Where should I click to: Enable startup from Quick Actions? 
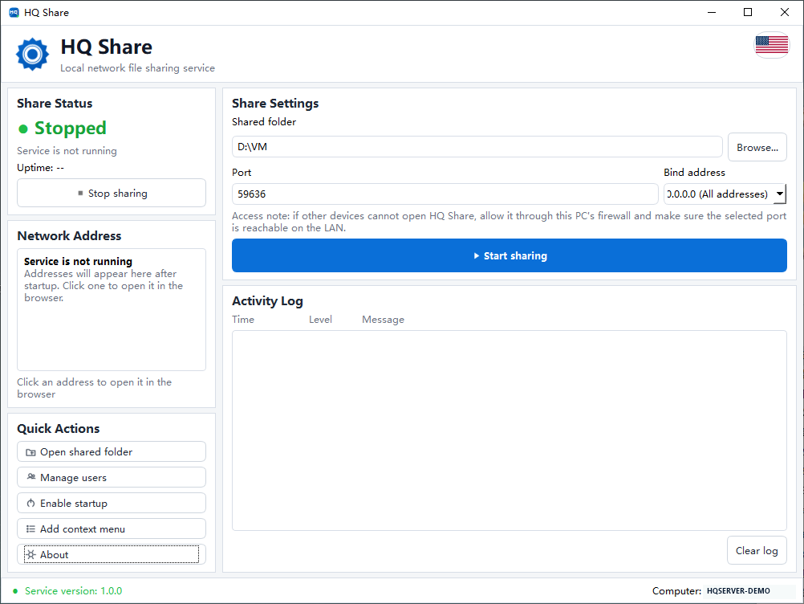(112, 503)
